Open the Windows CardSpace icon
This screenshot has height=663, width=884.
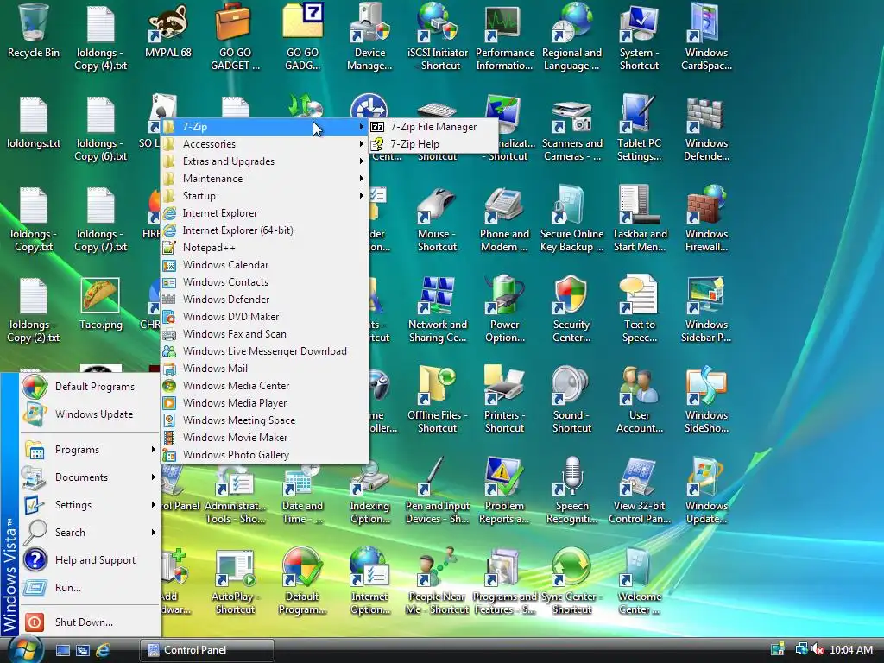point(706,37)
